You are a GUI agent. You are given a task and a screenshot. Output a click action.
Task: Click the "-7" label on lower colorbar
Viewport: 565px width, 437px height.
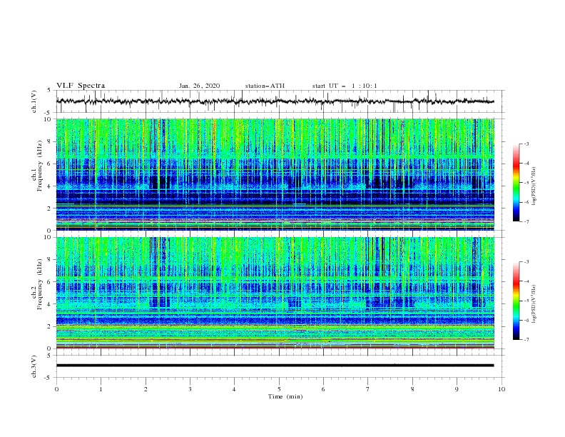(x=526, y=340)
